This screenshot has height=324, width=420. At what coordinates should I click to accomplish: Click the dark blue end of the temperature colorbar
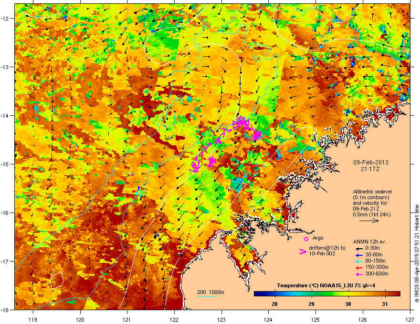point(257,294)
